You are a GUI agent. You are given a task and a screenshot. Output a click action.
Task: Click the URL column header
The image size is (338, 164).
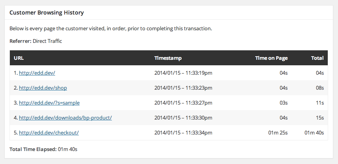click(x=19, y=58)
